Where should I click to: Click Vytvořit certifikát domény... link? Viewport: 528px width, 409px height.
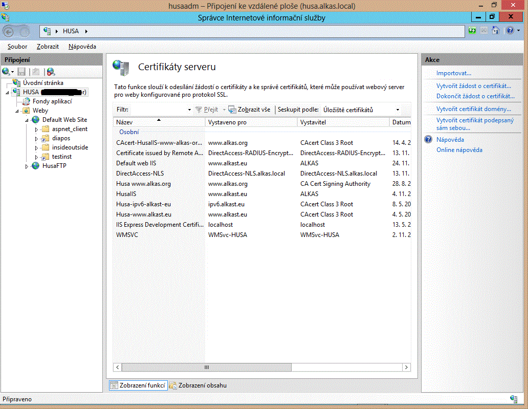point(473,109)
